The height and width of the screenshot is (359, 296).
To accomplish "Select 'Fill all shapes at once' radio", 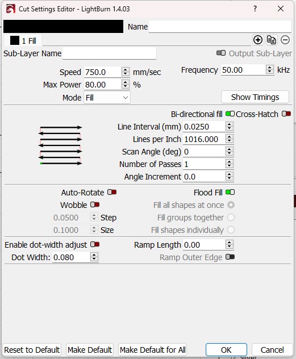I will (x=231, y=205).
